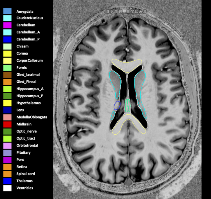
Task: Click the red Midbrain color swatch
Action: tap(7, 124)
